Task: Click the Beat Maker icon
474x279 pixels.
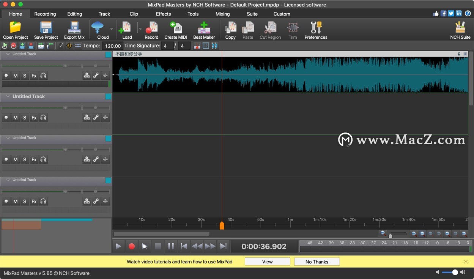Action: [204, 30]
